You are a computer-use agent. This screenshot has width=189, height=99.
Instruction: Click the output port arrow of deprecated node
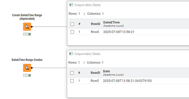pyautogui.click(x=32, y=27)
